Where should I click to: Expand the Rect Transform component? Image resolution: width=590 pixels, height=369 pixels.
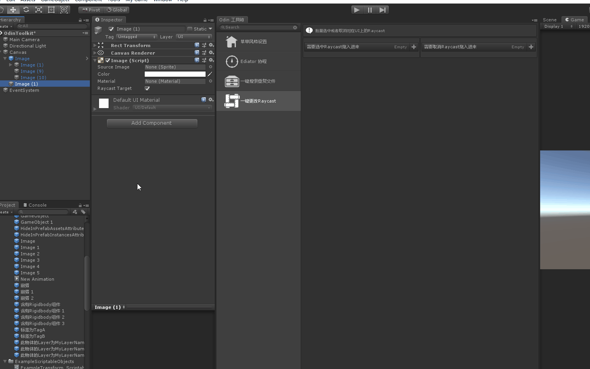(x=95, y=46)
